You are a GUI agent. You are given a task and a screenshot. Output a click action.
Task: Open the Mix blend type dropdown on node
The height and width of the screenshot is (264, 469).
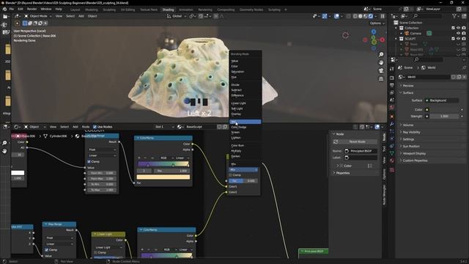tap(243, 169)
